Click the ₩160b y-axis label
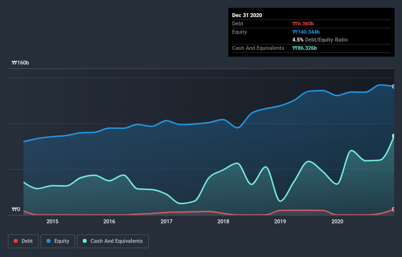402x257 pixels. tap(20, 63)
